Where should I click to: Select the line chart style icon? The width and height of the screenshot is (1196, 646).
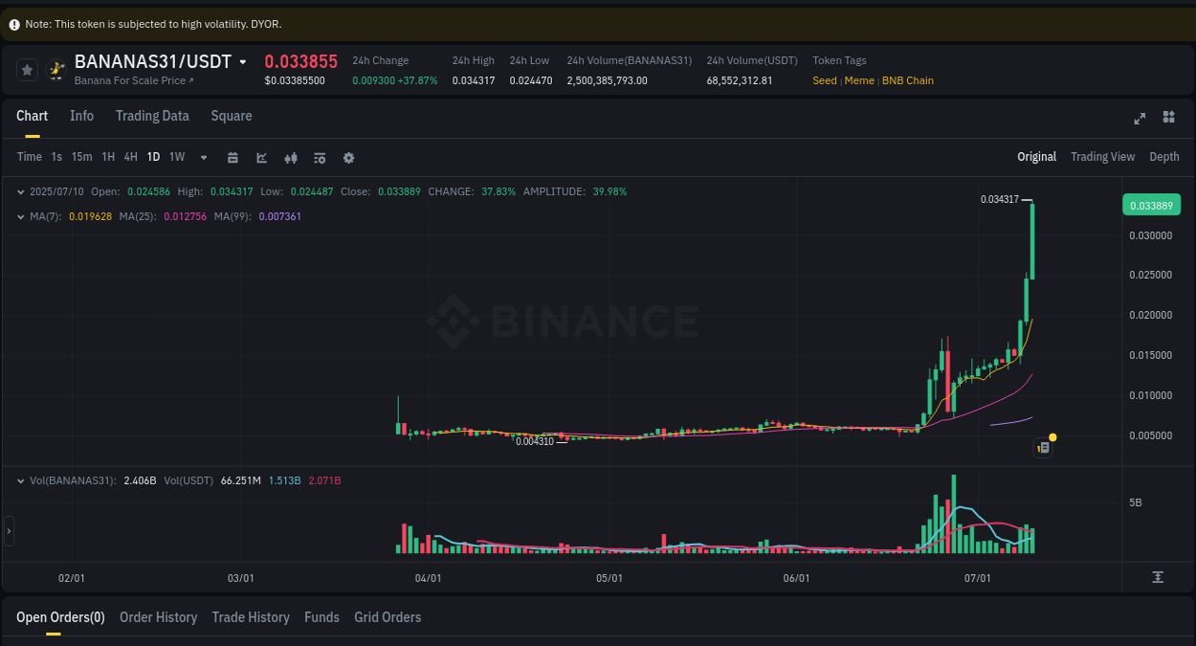click(x=261, y=157)
